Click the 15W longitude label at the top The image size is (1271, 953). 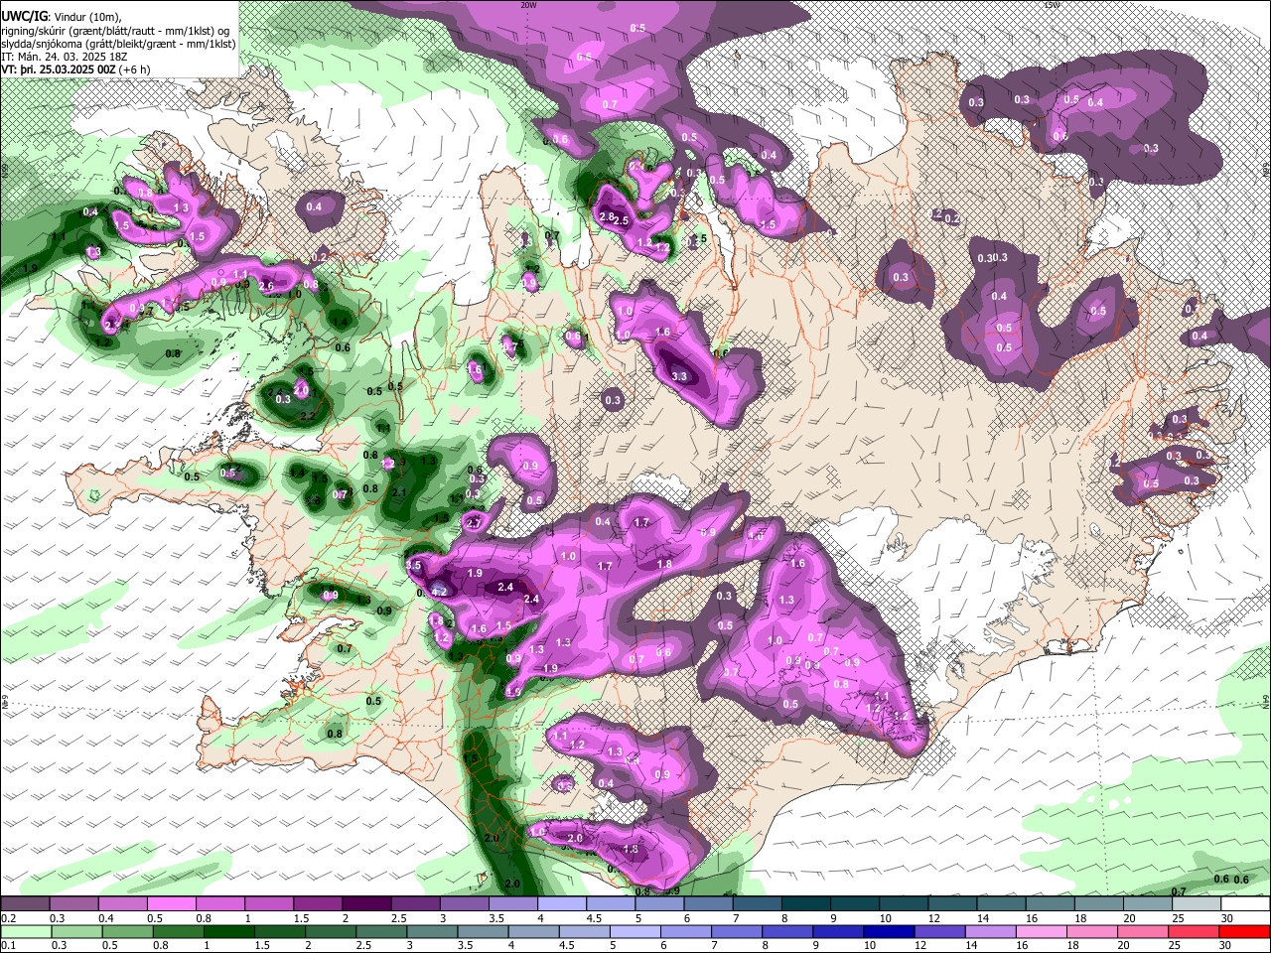click(x=1052, y=5)
